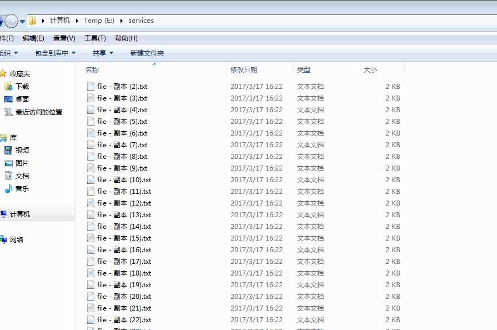Click the 新建文件夹 button

click(147, 53)
